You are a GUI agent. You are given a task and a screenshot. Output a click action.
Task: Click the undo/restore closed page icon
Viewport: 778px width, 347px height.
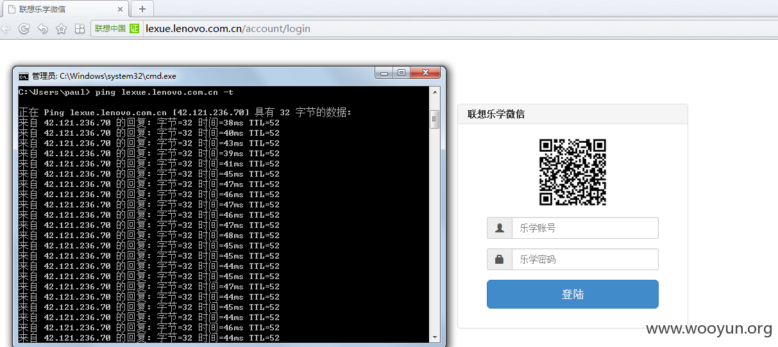pyautogui.click(x=42, y=29)
